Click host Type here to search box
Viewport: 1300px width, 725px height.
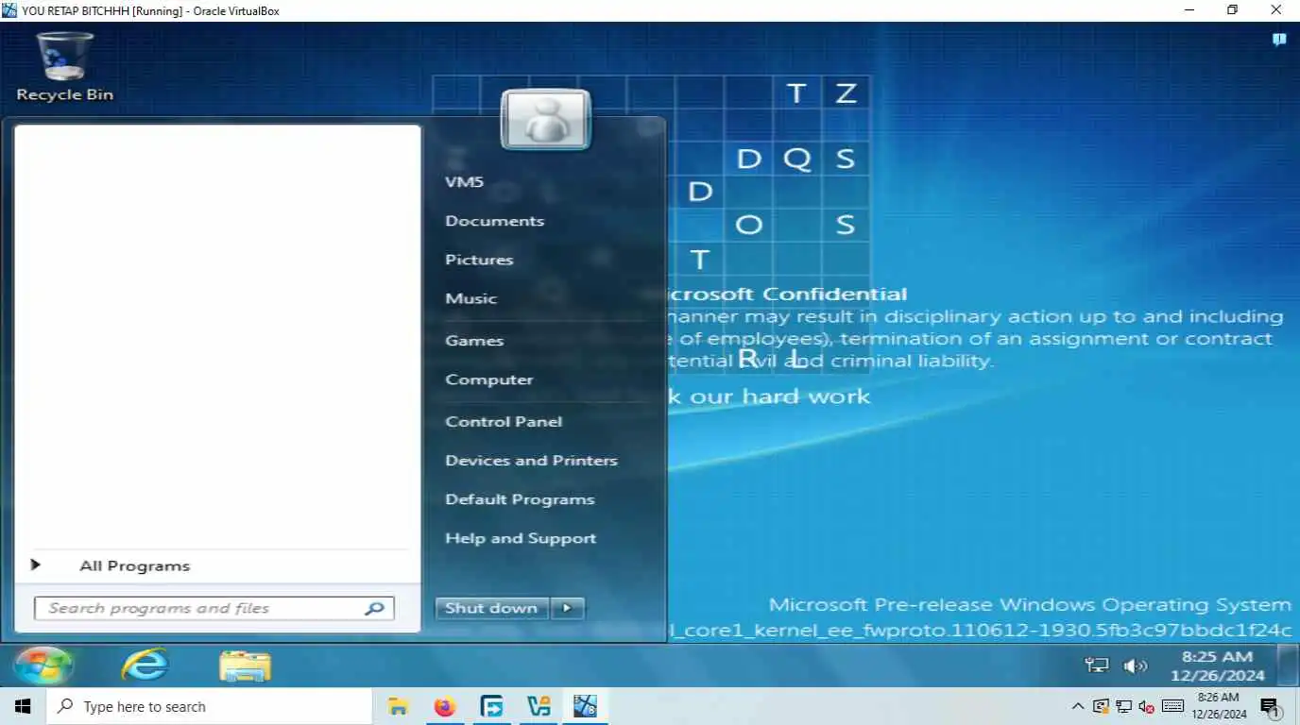[209, 706]
